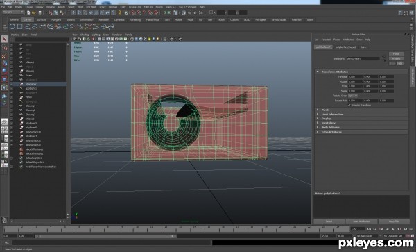Open the Shading menu in viewport panel

(x=85, y=35)
